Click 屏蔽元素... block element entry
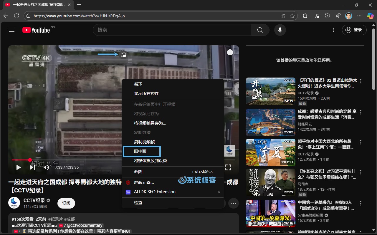This screenshot has width=377, height=235. [173, 182]
